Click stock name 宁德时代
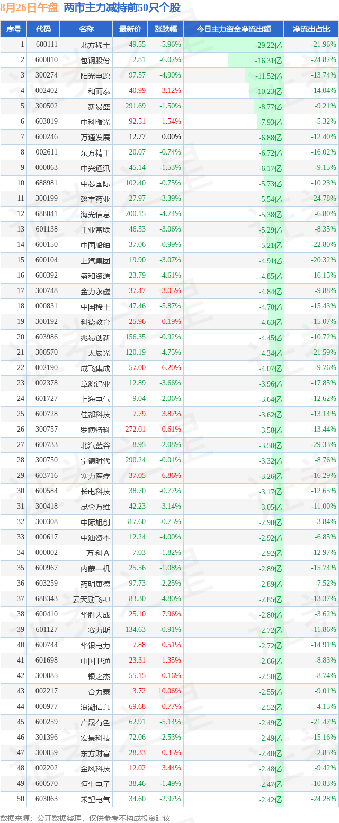Viewport: 339px width, 823px height. click(95, 460)
